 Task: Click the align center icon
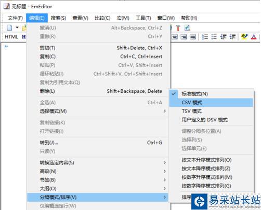point(175,37)
